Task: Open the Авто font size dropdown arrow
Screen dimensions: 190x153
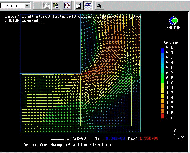Action: (27, 6)
